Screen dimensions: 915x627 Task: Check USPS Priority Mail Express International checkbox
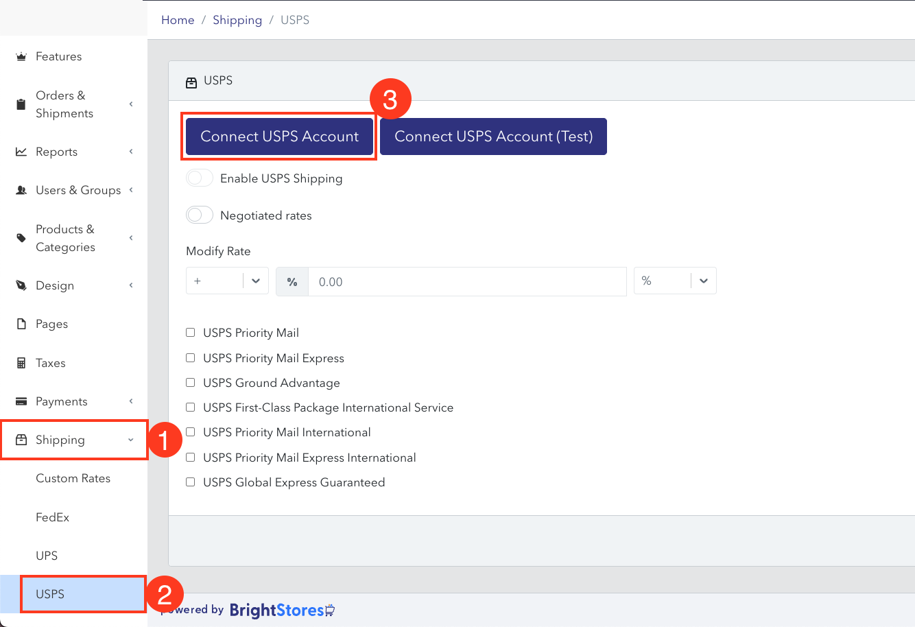pos(191,458)
